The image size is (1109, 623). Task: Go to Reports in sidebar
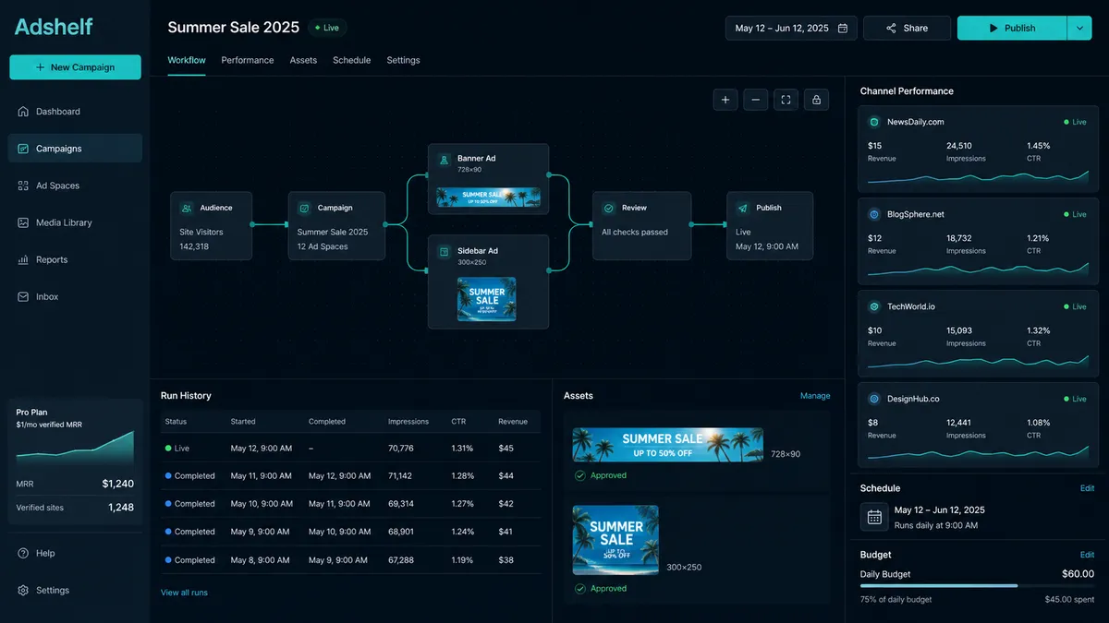click(x=75, y=259)
